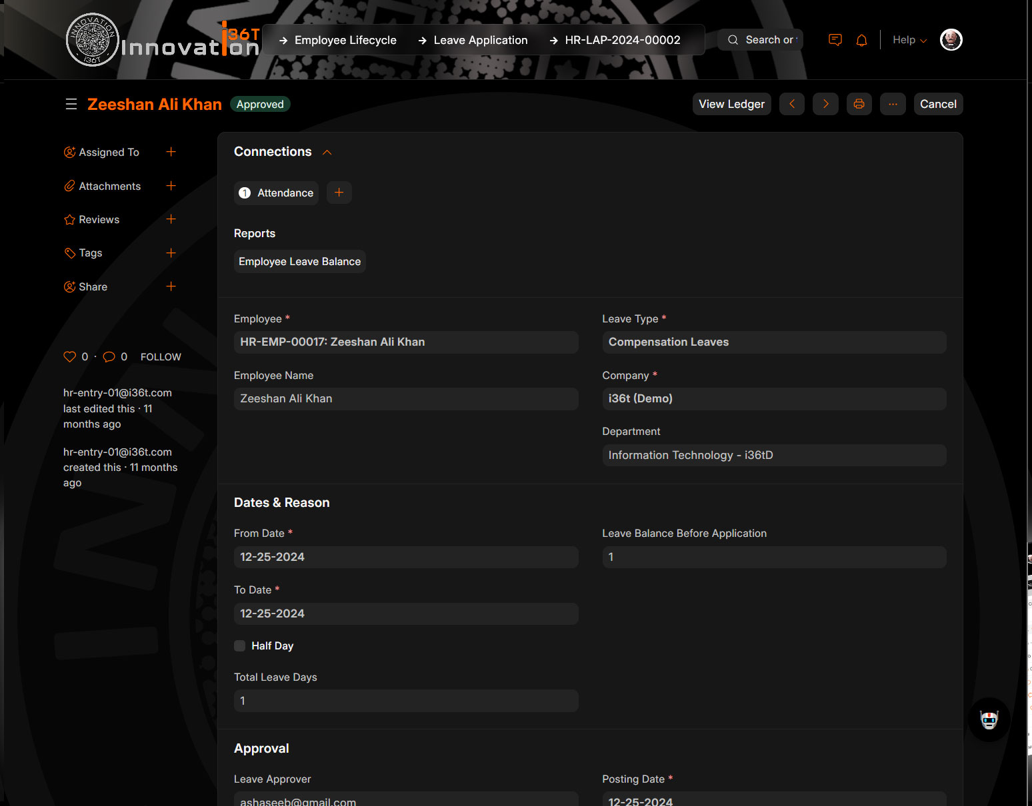Image resolution: width=1032 pixels, height=806 pixels.
Task: Add a tag with plus icon
Action: pos(171,252)
